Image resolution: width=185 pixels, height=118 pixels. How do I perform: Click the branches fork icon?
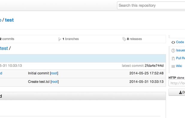(x=60, y=39)
